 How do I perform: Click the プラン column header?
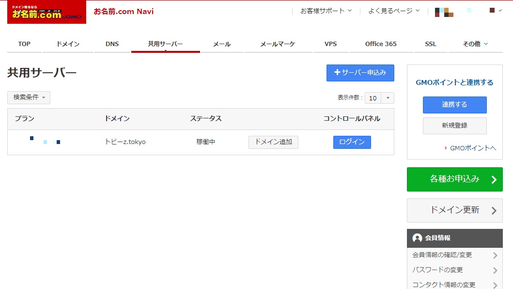tap(25, 119)
